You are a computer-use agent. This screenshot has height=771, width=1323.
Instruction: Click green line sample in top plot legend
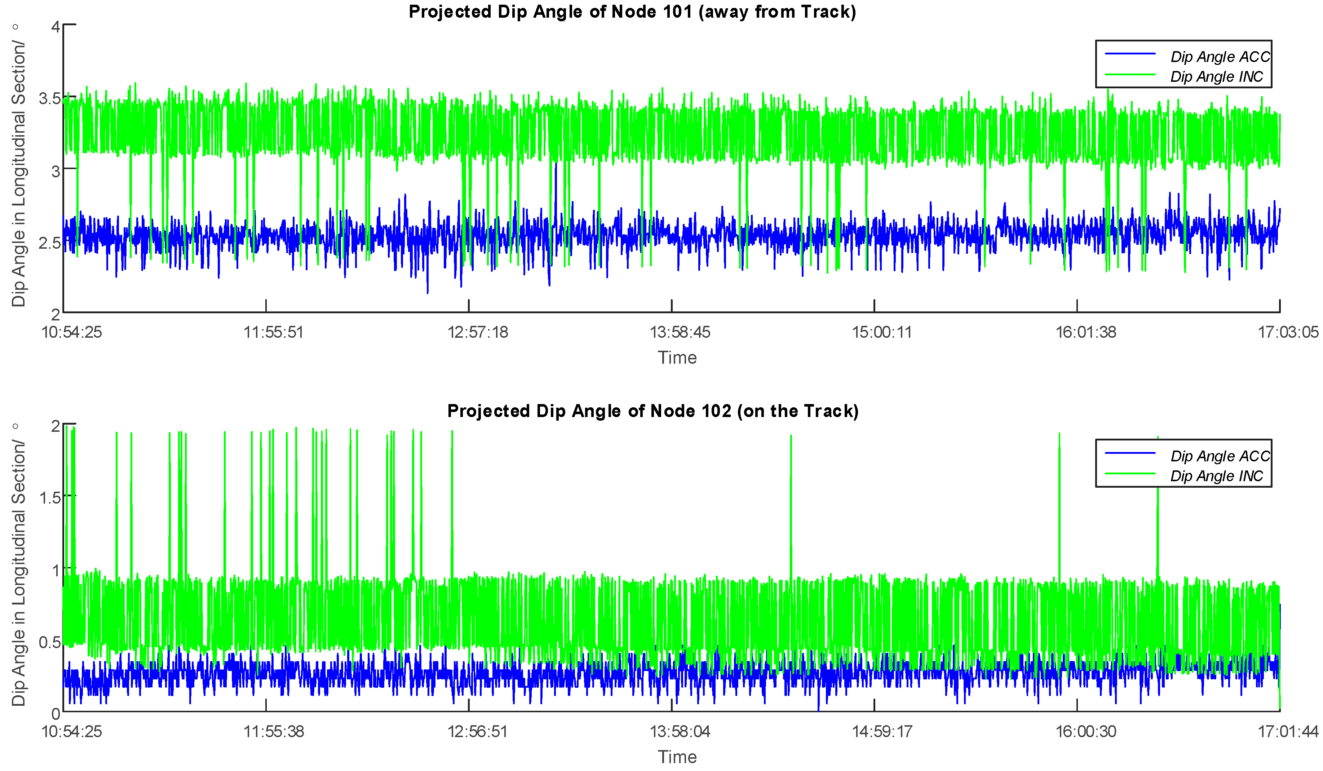pyautogui.click(x=1130, y=74)
